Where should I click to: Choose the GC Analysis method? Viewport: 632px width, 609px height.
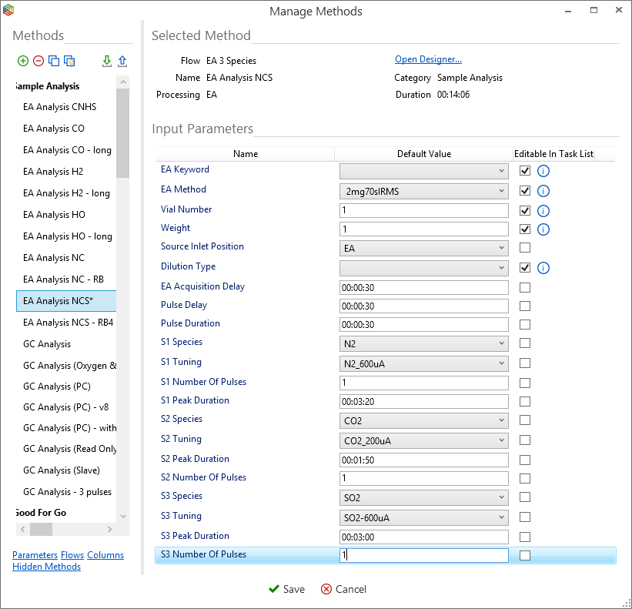pyautogui.click(x=47, y=344)
